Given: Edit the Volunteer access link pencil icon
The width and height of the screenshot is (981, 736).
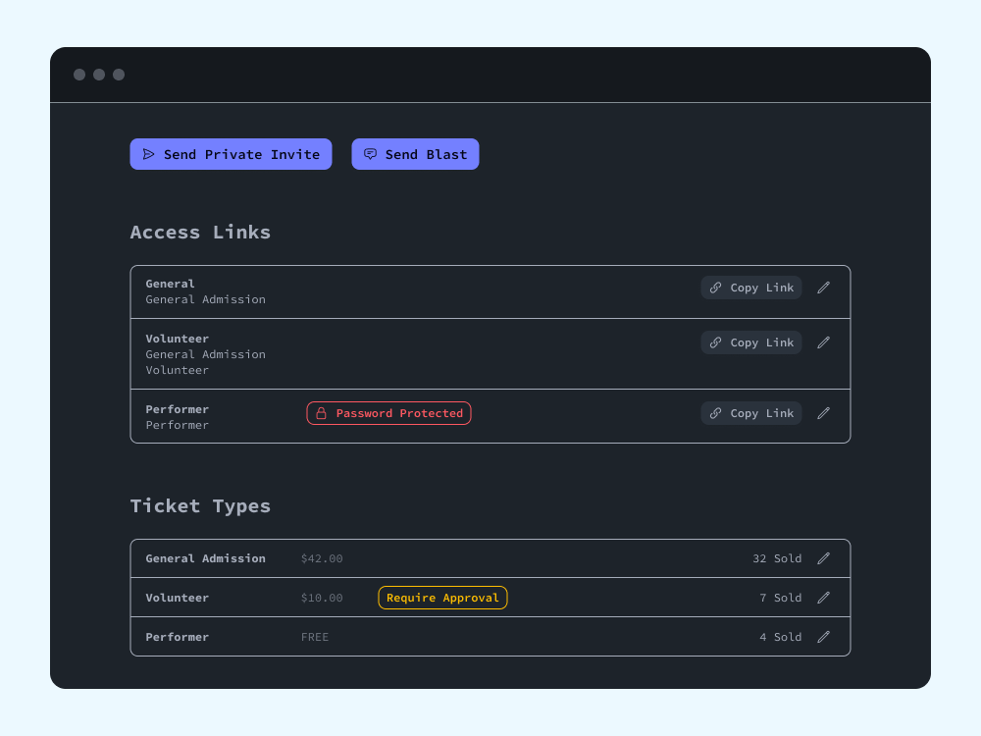Looking at the screenshot, I should tap(823, 342).
